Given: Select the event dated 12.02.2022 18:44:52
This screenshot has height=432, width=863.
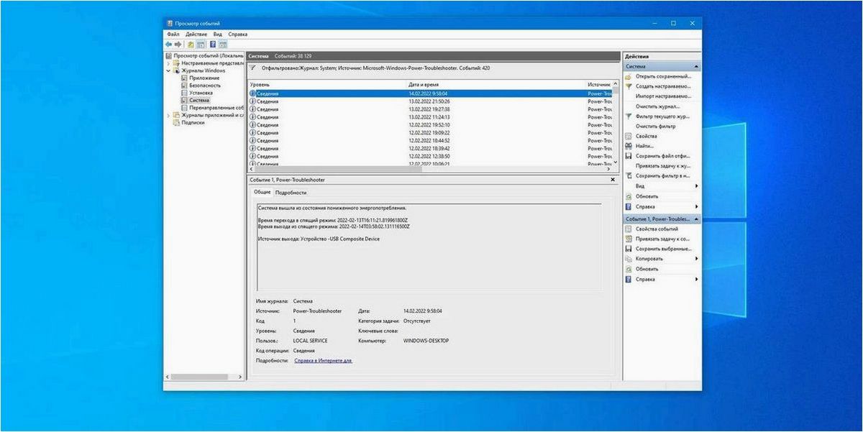Looking at the screenshot, I should point(430,141).
